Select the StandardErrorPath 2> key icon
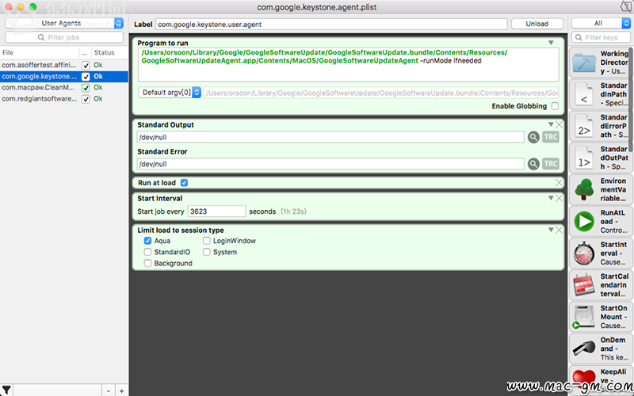 coord(584,126)
